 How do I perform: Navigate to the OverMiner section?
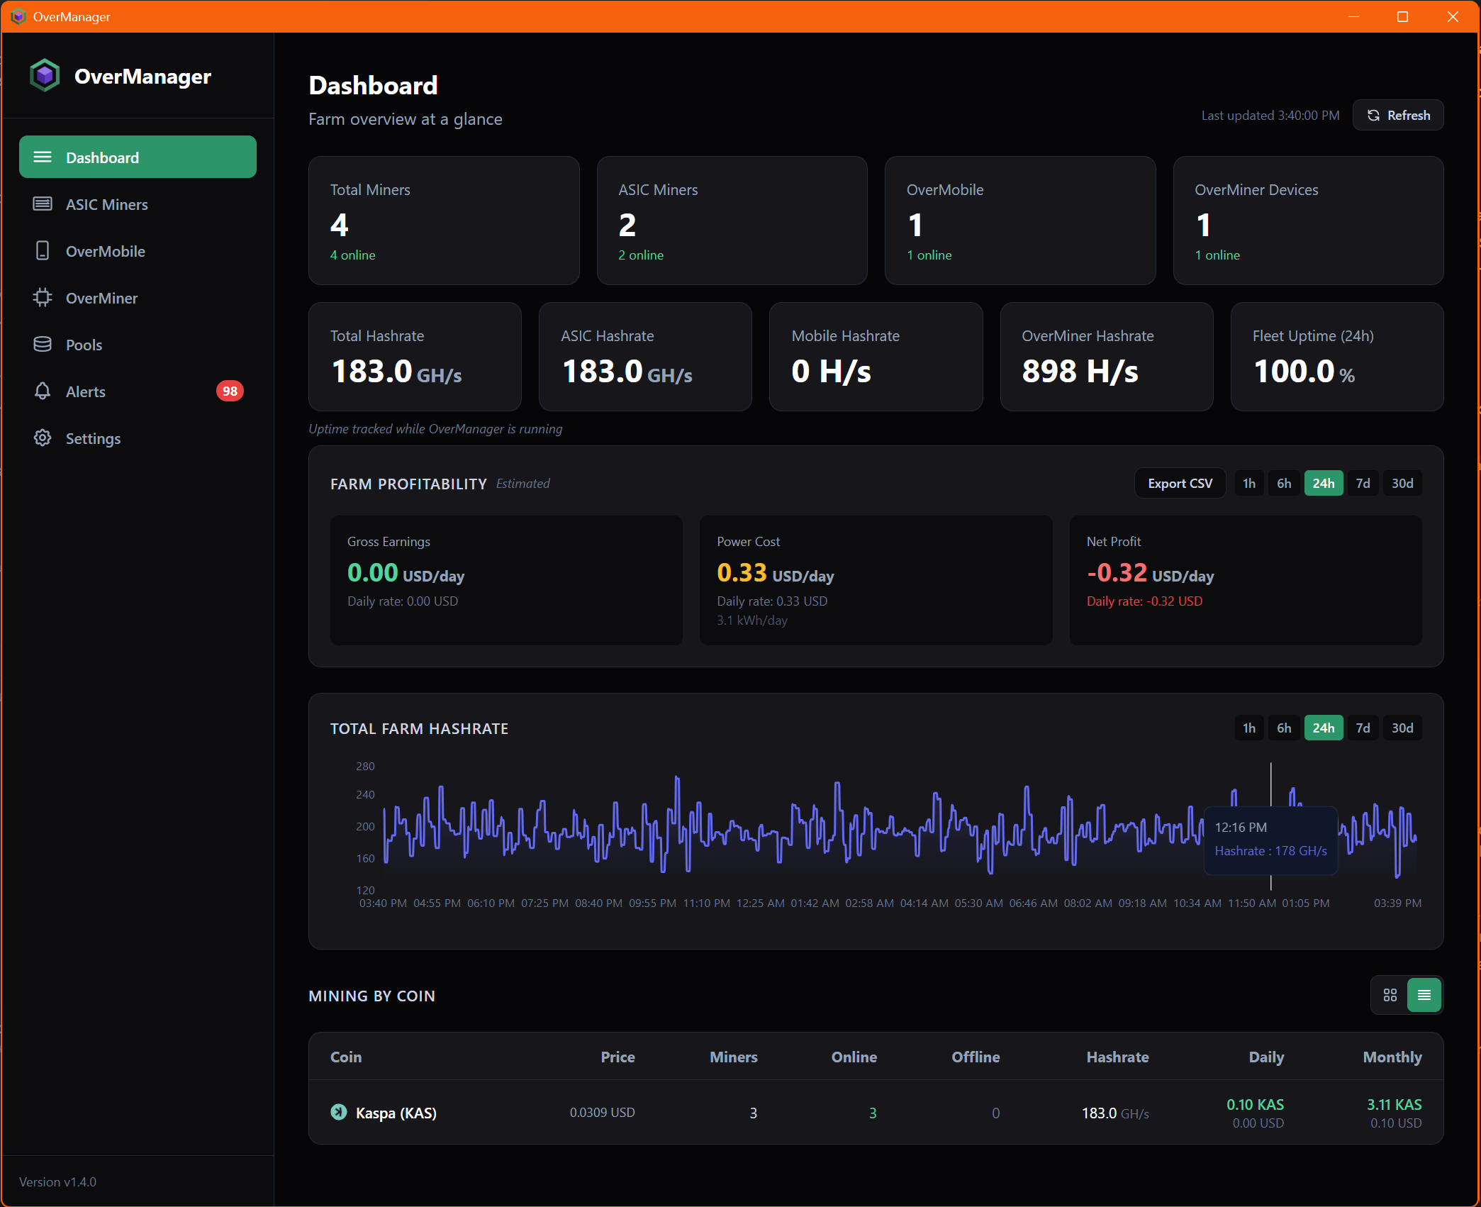(138, 298)
